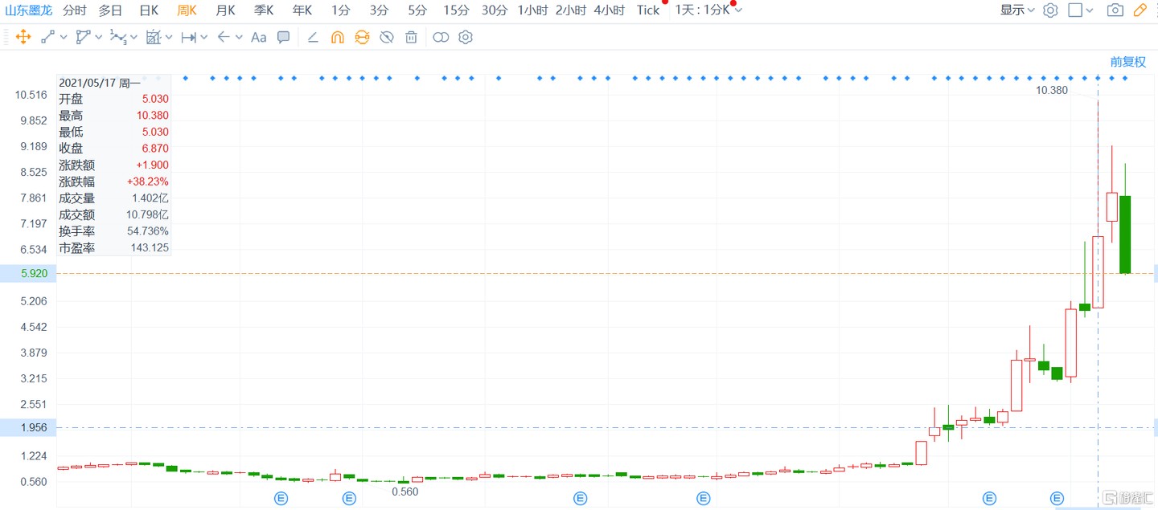Image resolution: width=1158 pixels, height=510 pixels.
Task: Switch to the 季K tab
Action: [264, 10]
